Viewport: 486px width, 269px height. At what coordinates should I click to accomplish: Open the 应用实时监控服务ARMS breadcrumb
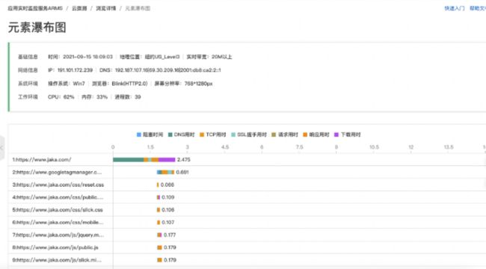[x=35, y=8]
